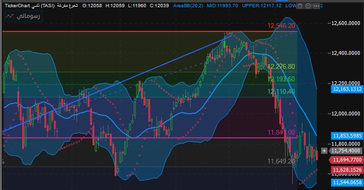Click the red 11,694.7700 last price tag
This screenshot has width=364, height=190.
pos(346,160)
